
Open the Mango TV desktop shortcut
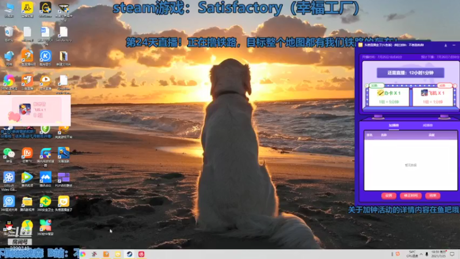[x=27, y=155]
